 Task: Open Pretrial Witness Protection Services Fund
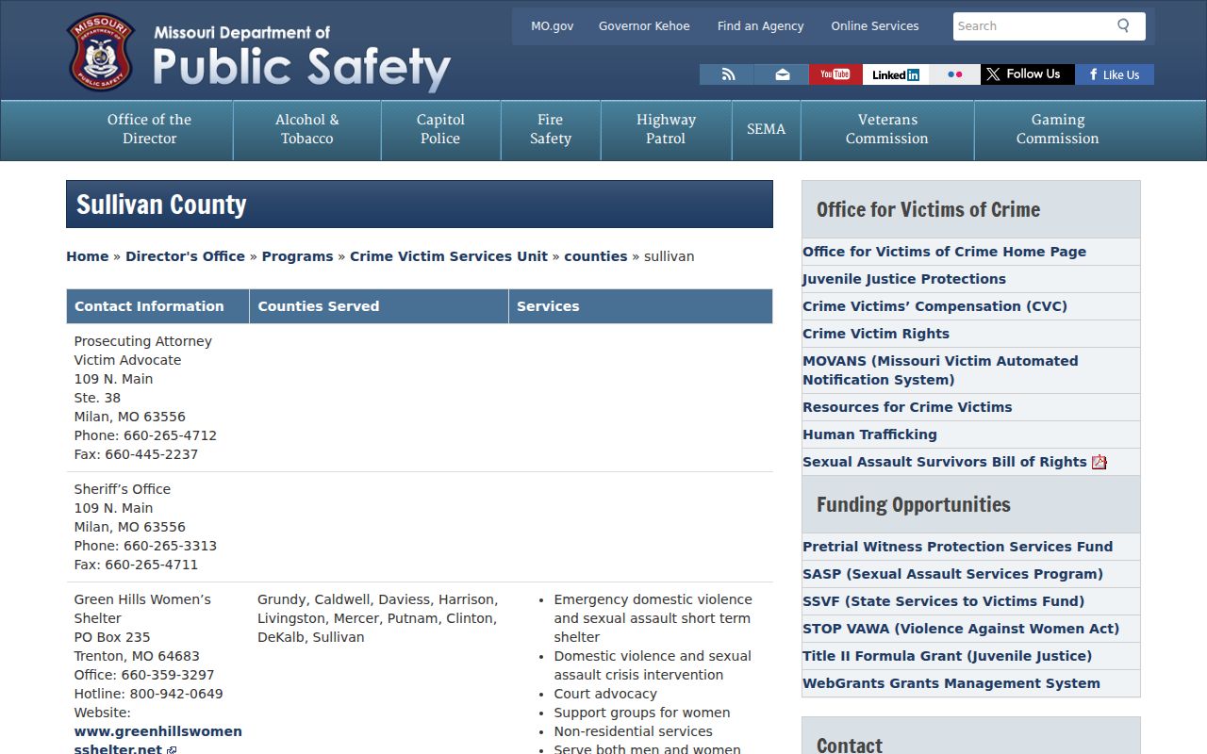[957, 547]
